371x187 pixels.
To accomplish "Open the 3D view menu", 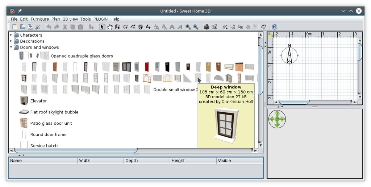I will coord(70,19).
